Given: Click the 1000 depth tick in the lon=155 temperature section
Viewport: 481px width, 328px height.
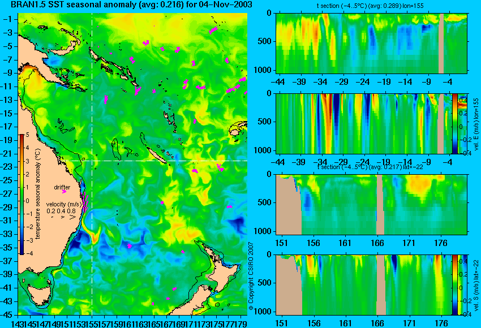Looking at the screenshot, I should tap(263, 70).
